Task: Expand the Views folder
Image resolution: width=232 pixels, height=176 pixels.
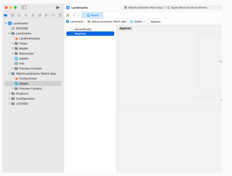Action: (13, 43)
